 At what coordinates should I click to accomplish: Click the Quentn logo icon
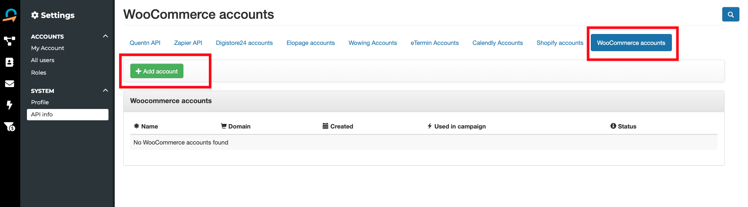10,15
